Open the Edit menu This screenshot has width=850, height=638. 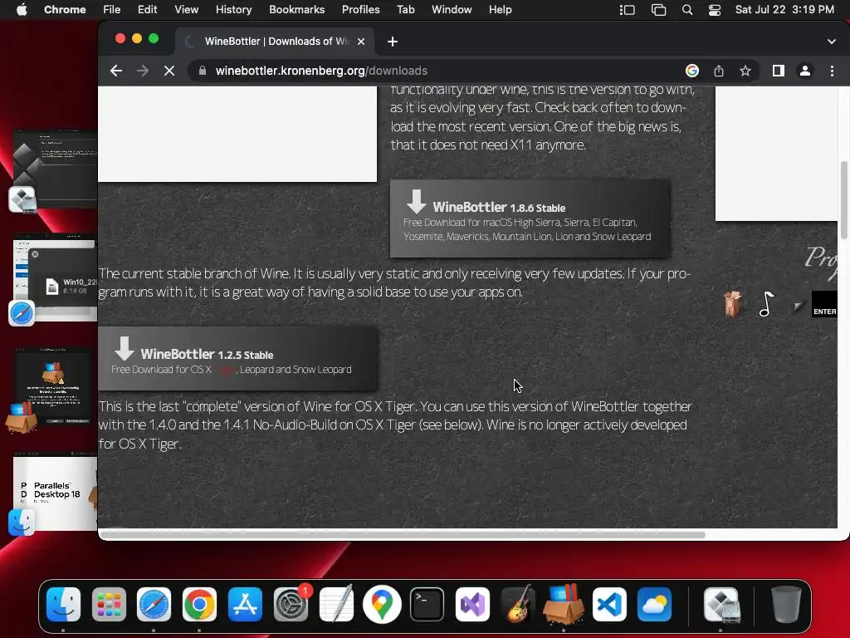point(147,10)
